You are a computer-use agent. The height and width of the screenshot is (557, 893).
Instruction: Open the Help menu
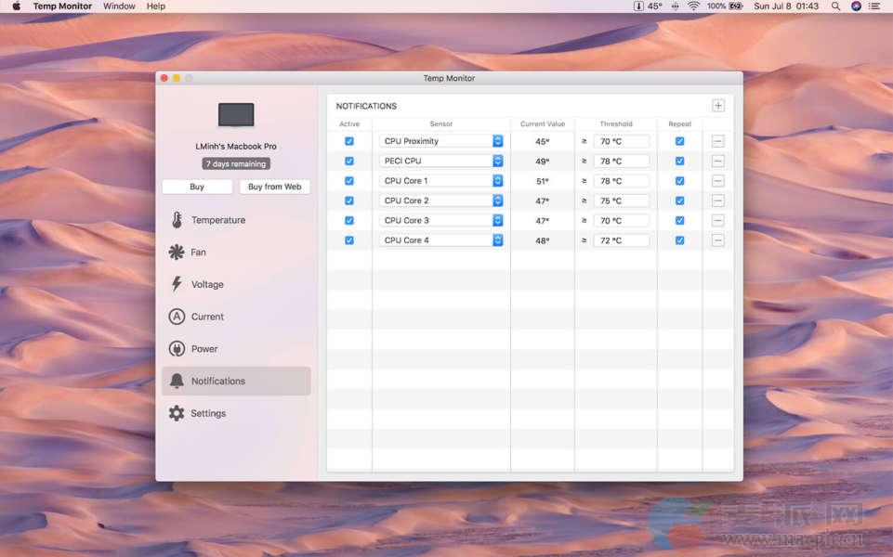(156, 6)
